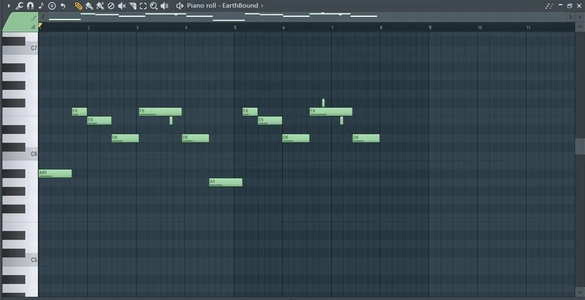Viewport: 585px width, 300px height.
Task: Click the circular stop-style control icon
Action: point(52,6)
